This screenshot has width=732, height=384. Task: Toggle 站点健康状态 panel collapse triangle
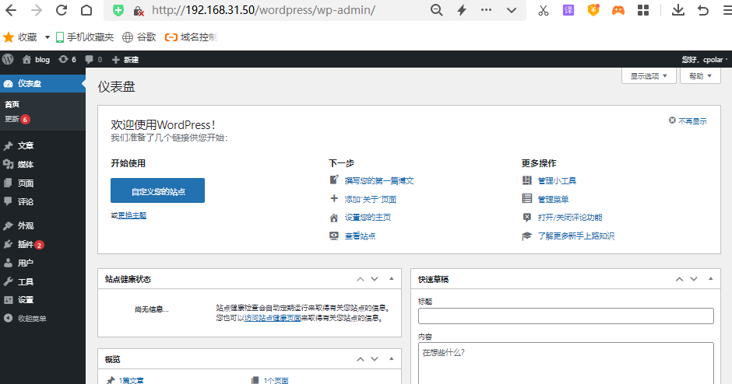click(391, 279)
